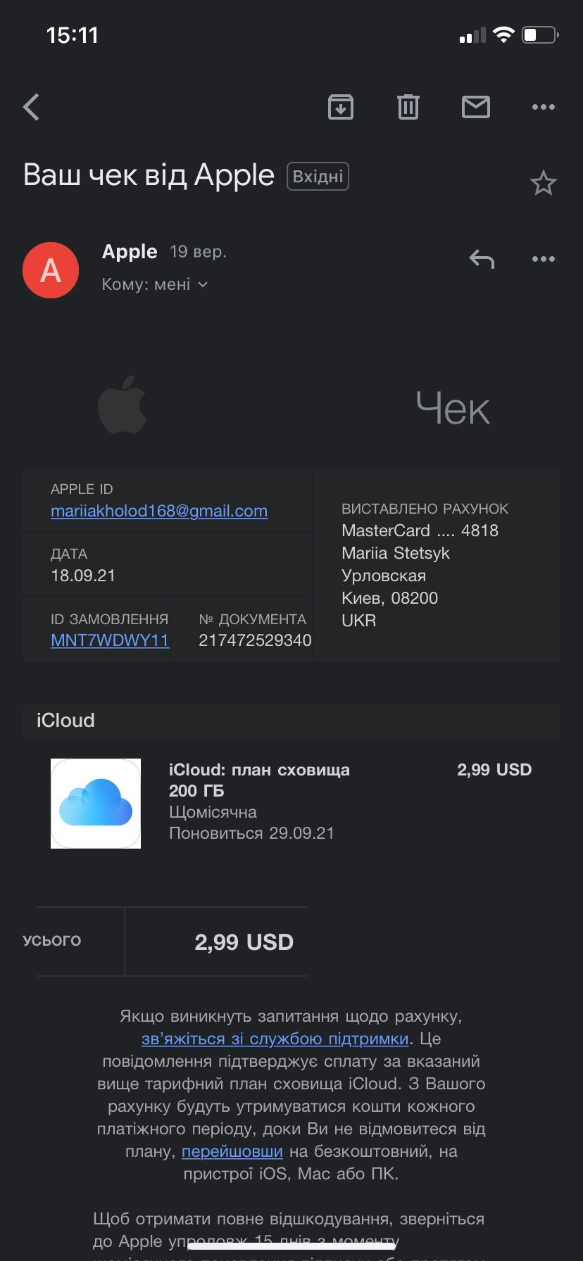583x1261 pixels.
Task: Follow the 'перейшовши' link
Action: pos(232,1151)
